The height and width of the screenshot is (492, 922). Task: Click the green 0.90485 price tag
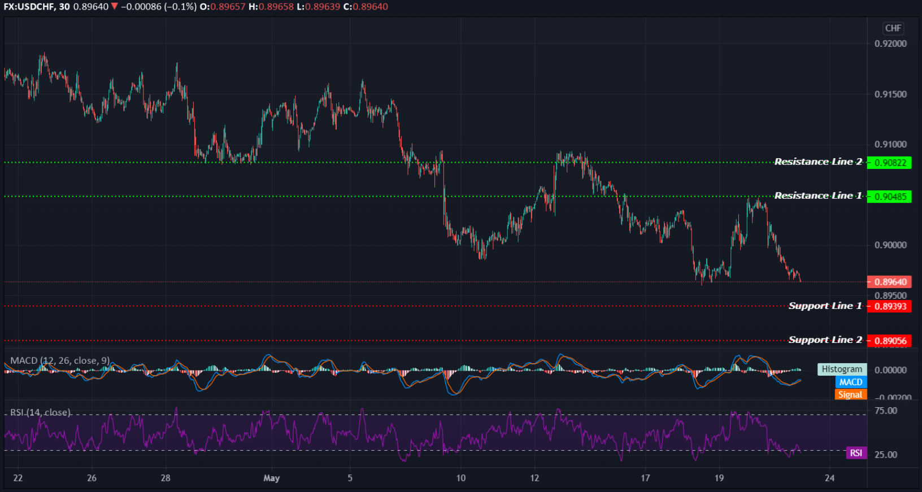coord(889,197)
